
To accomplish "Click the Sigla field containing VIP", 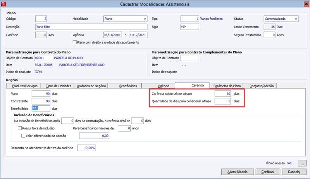I will pos(189,27).
